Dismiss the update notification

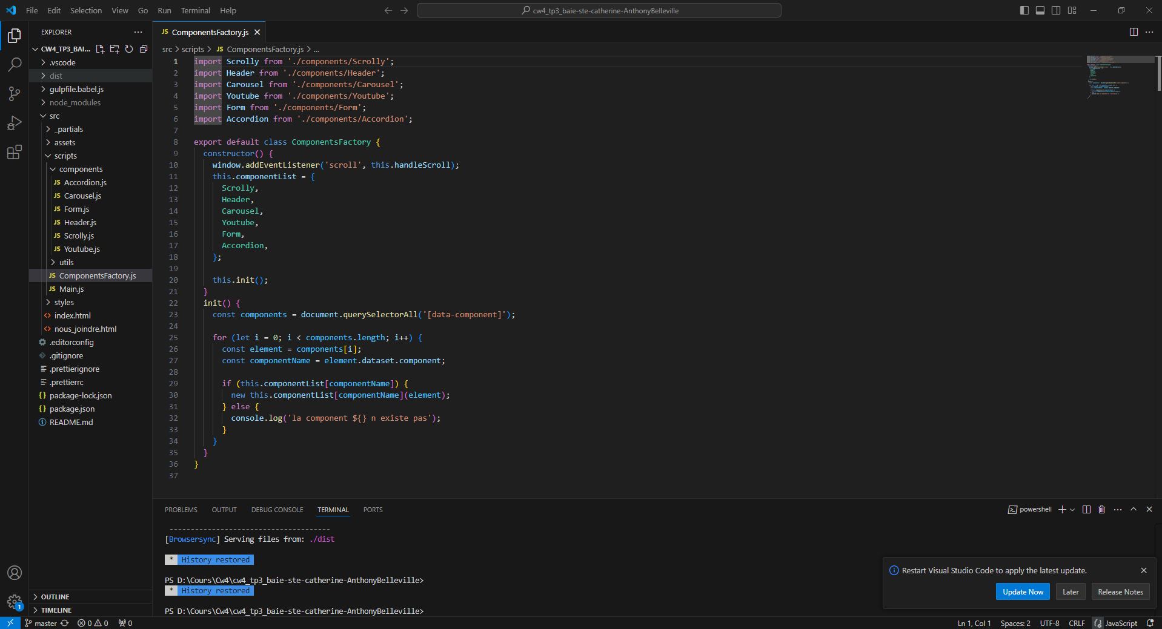pyautogui.click(x=1144, y=570)
